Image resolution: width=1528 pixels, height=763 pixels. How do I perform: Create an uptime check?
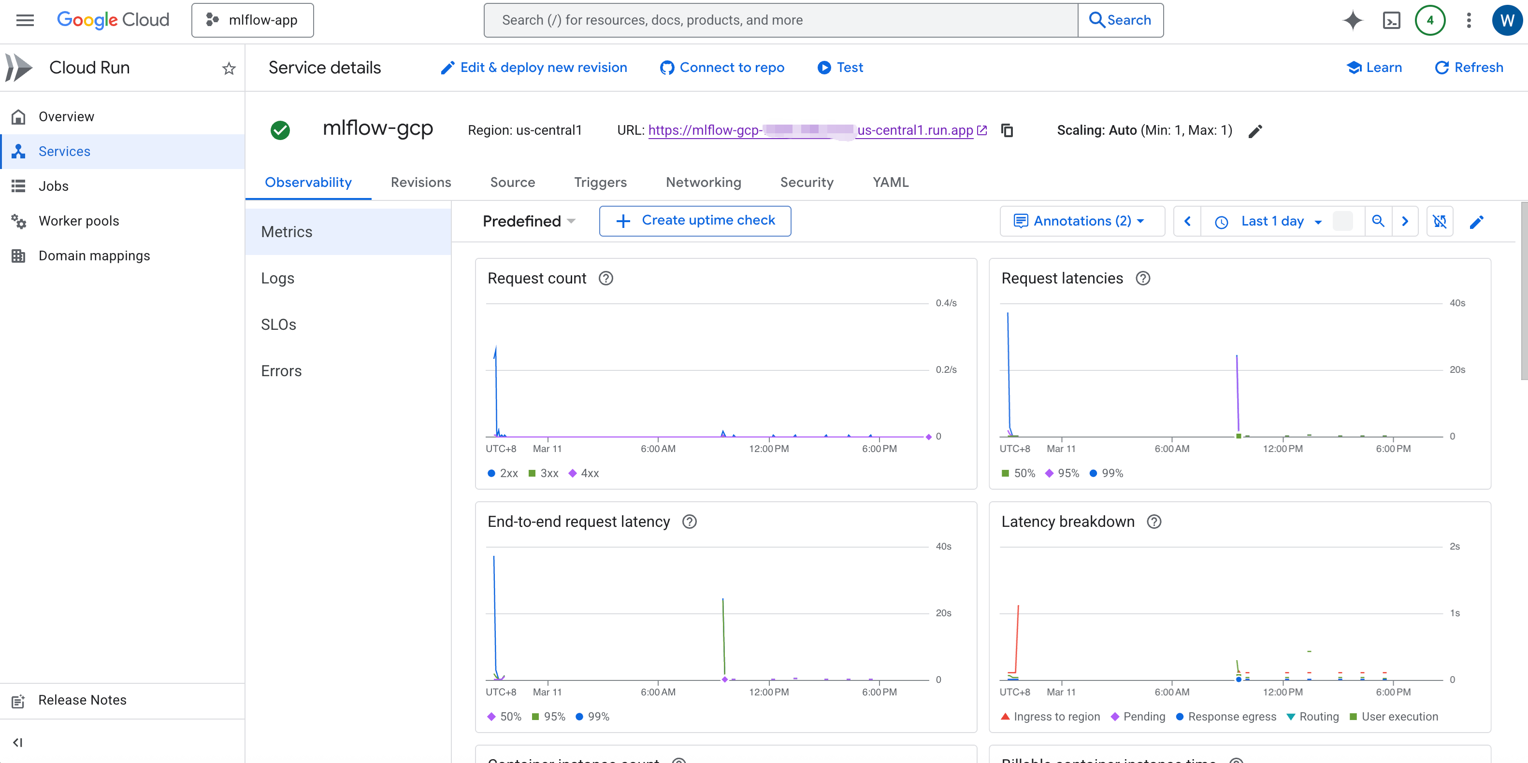[694, 221]
